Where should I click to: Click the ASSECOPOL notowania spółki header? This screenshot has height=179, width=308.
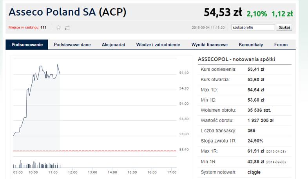click(237, 59)
